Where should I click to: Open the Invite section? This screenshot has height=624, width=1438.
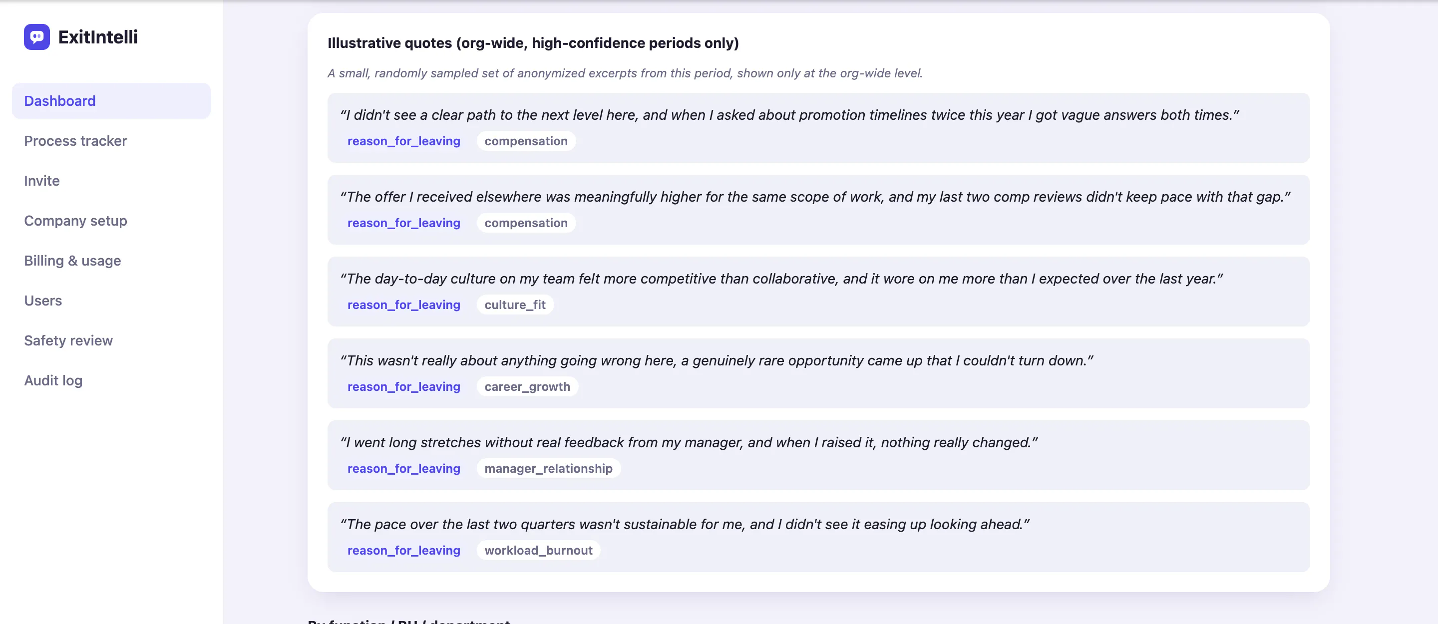42,181
